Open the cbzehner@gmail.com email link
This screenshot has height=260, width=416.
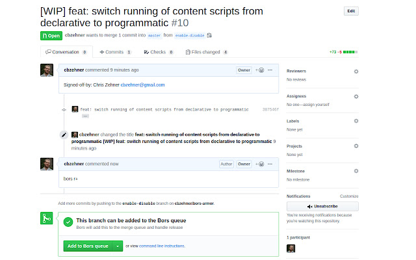point(142,85)
